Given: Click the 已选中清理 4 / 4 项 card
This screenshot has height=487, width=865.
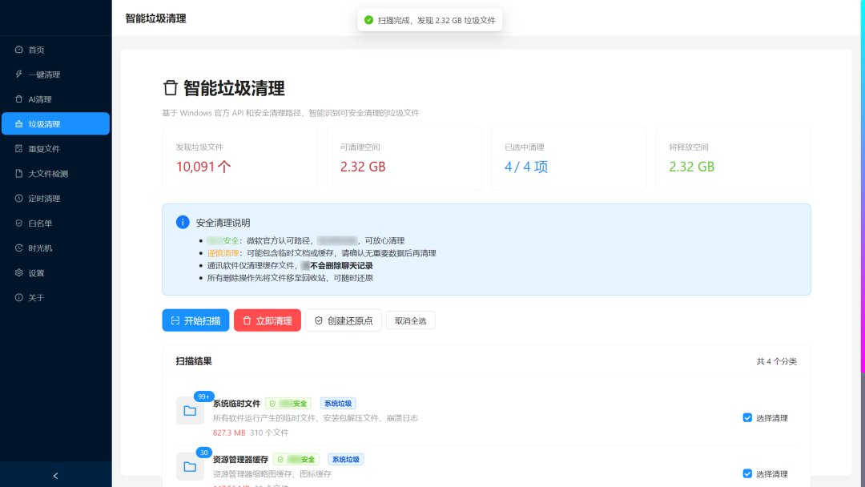Looking at the screenshot, I should [x=568, y=159].
